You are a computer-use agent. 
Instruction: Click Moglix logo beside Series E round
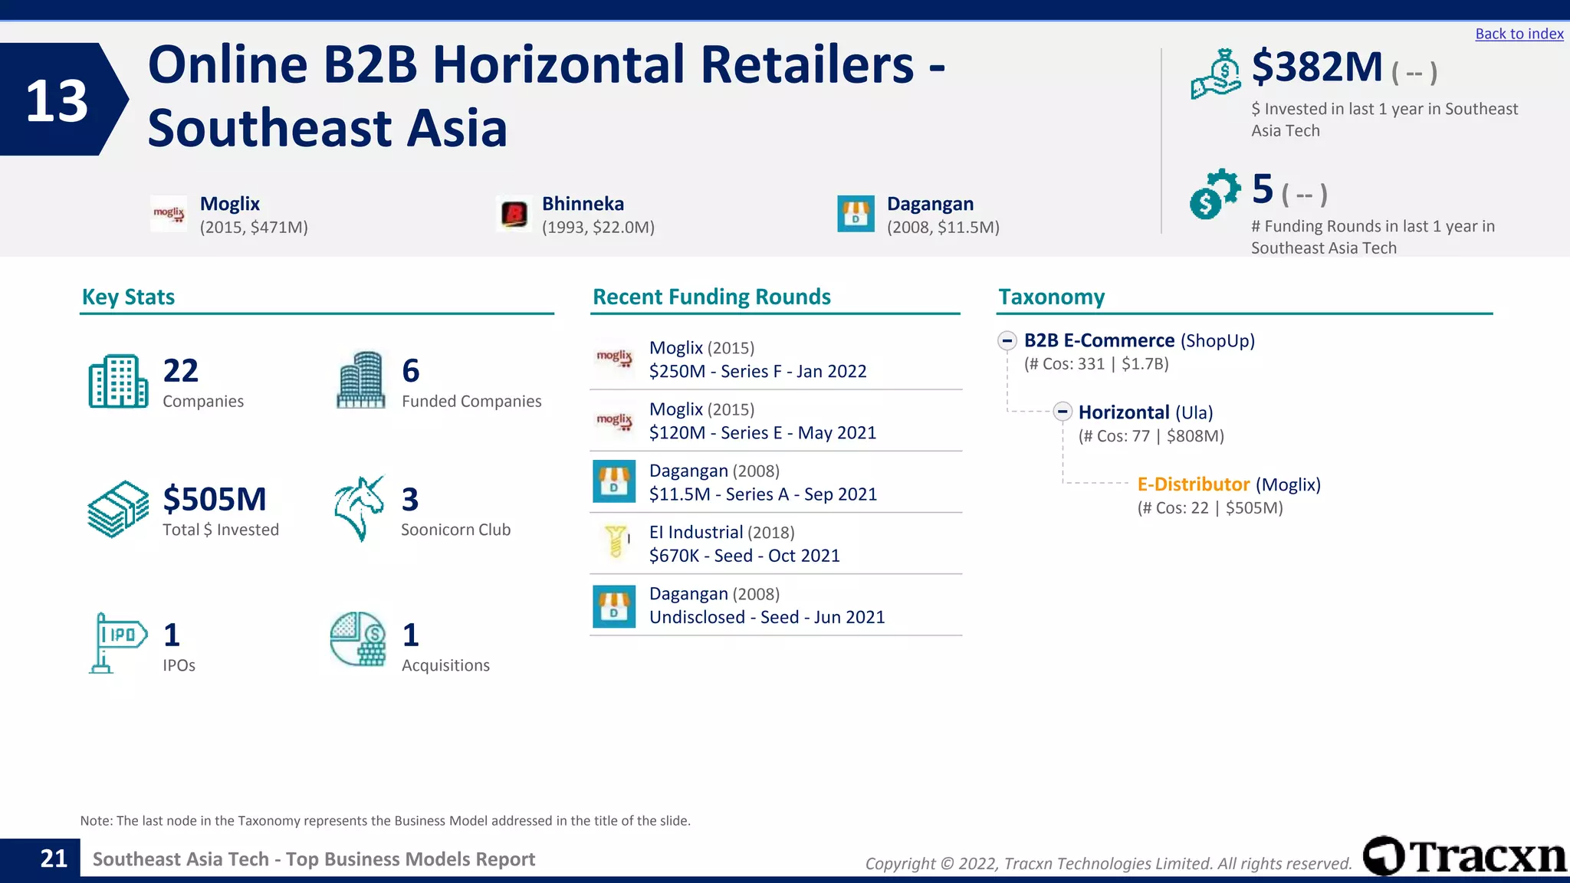pos(614,421)
